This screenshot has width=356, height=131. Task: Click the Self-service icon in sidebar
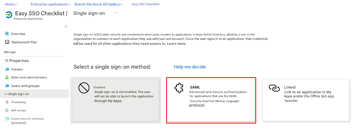(x=7, y=110)
